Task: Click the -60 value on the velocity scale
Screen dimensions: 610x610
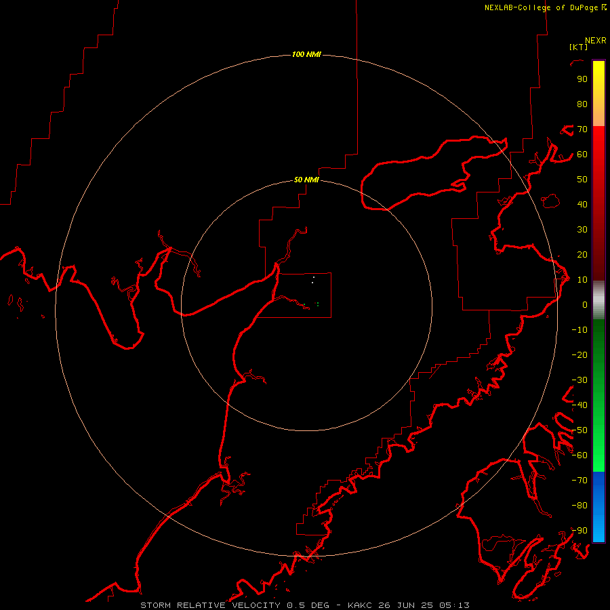Action: [x=579, y=455]
